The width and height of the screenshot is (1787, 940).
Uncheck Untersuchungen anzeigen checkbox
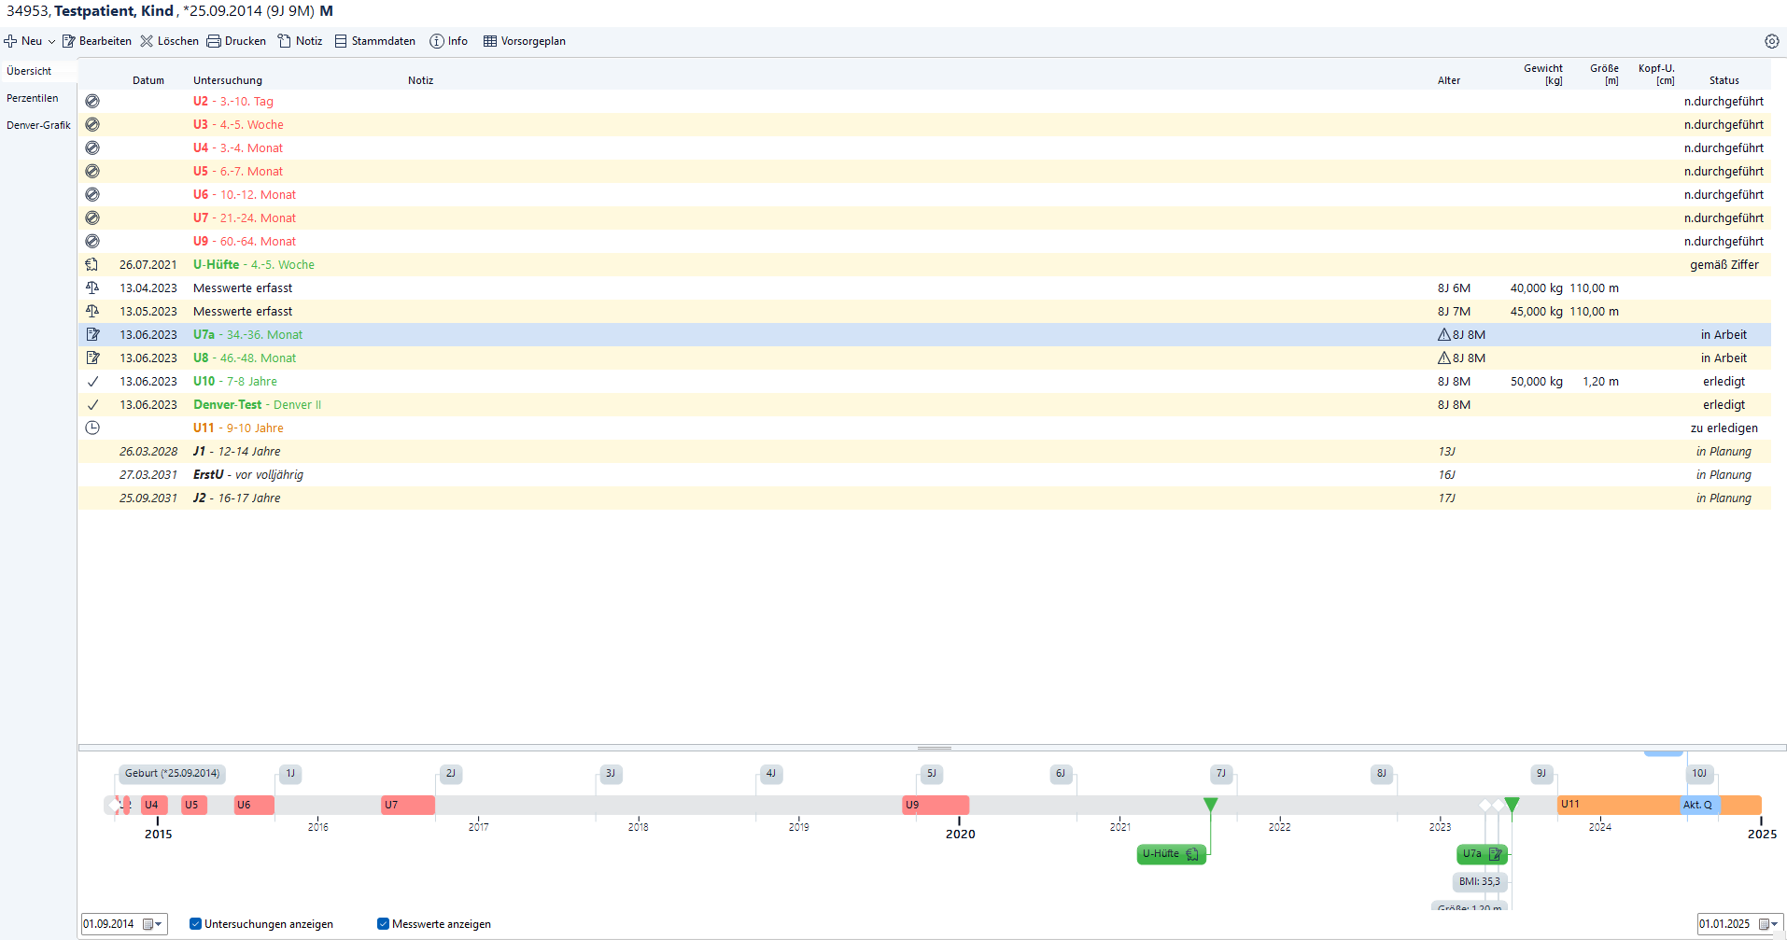pyautogui.click(x=196, y=924)
